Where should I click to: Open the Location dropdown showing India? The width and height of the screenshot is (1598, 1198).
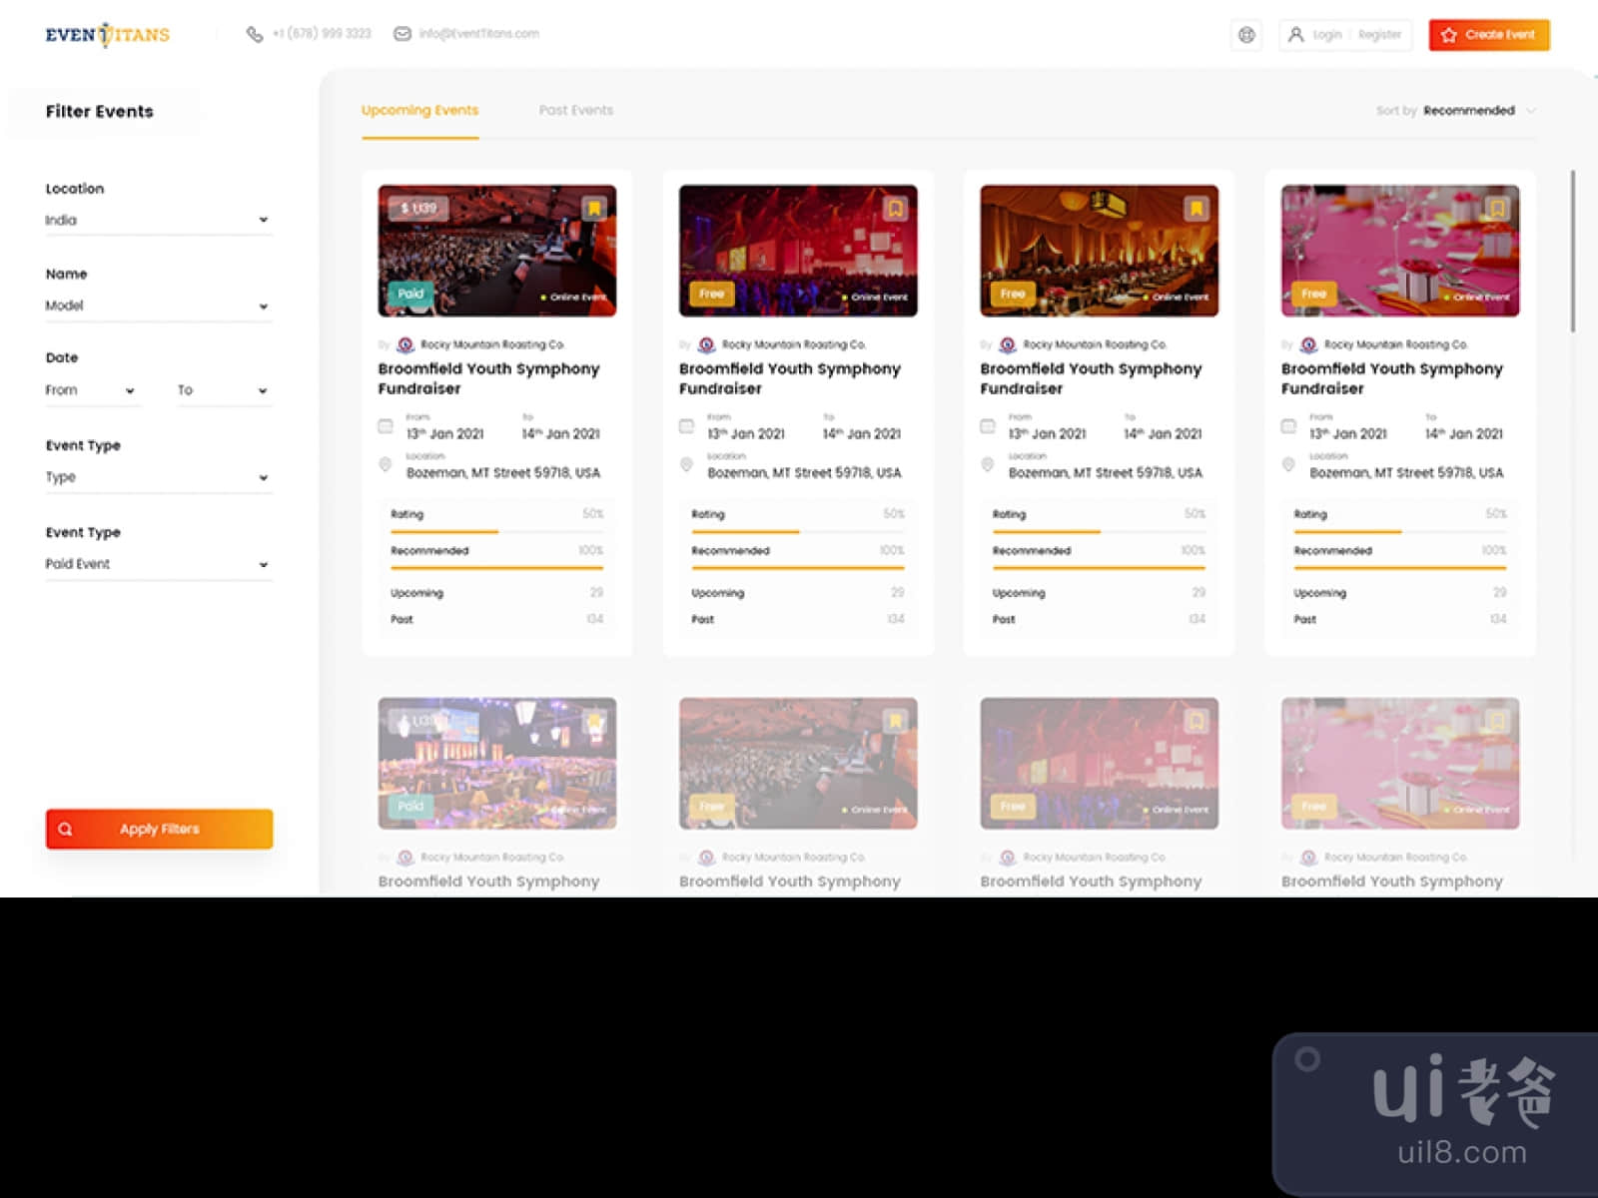(158, 220)
